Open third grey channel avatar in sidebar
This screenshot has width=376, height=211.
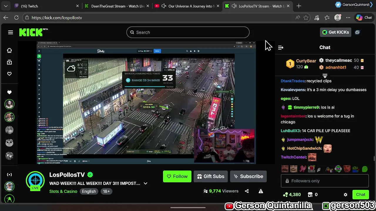tap(9, 130)
